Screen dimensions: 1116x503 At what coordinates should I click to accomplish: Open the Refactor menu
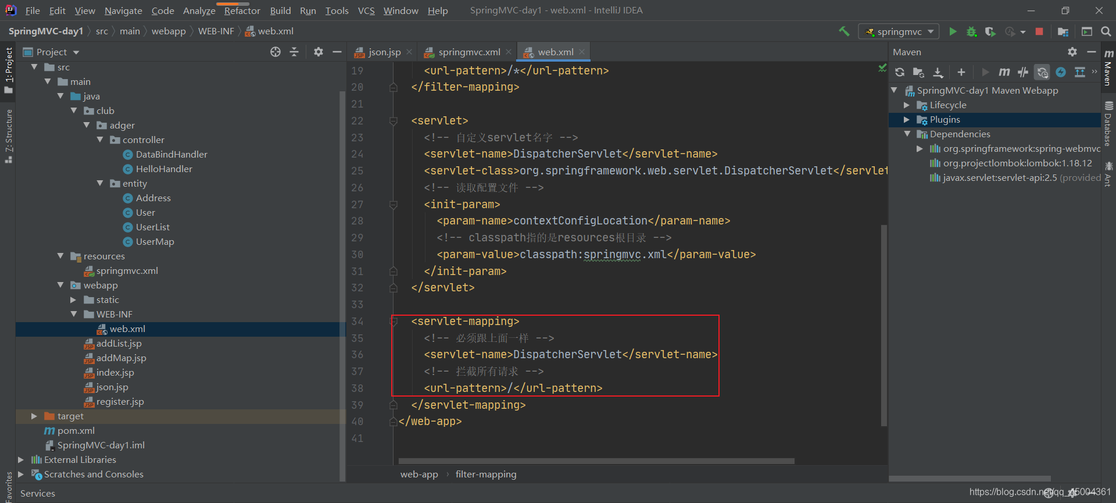(x=242, y=10)
